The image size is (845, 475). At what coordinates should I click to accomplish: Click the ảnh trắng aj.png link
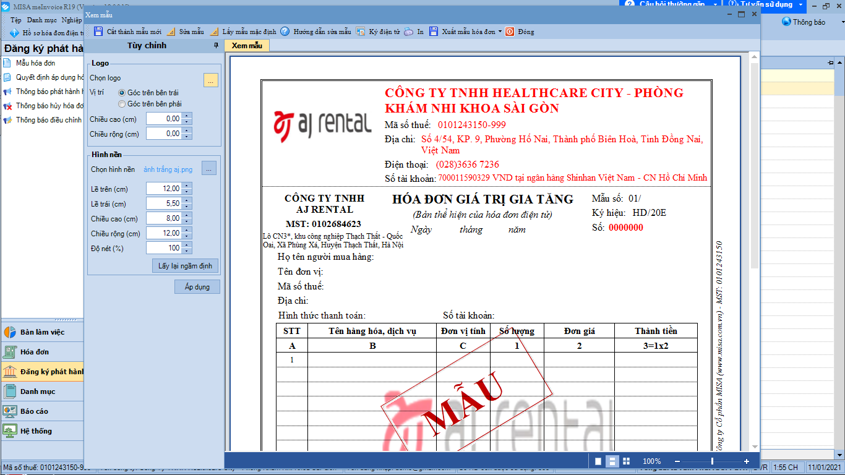(168, 169)
